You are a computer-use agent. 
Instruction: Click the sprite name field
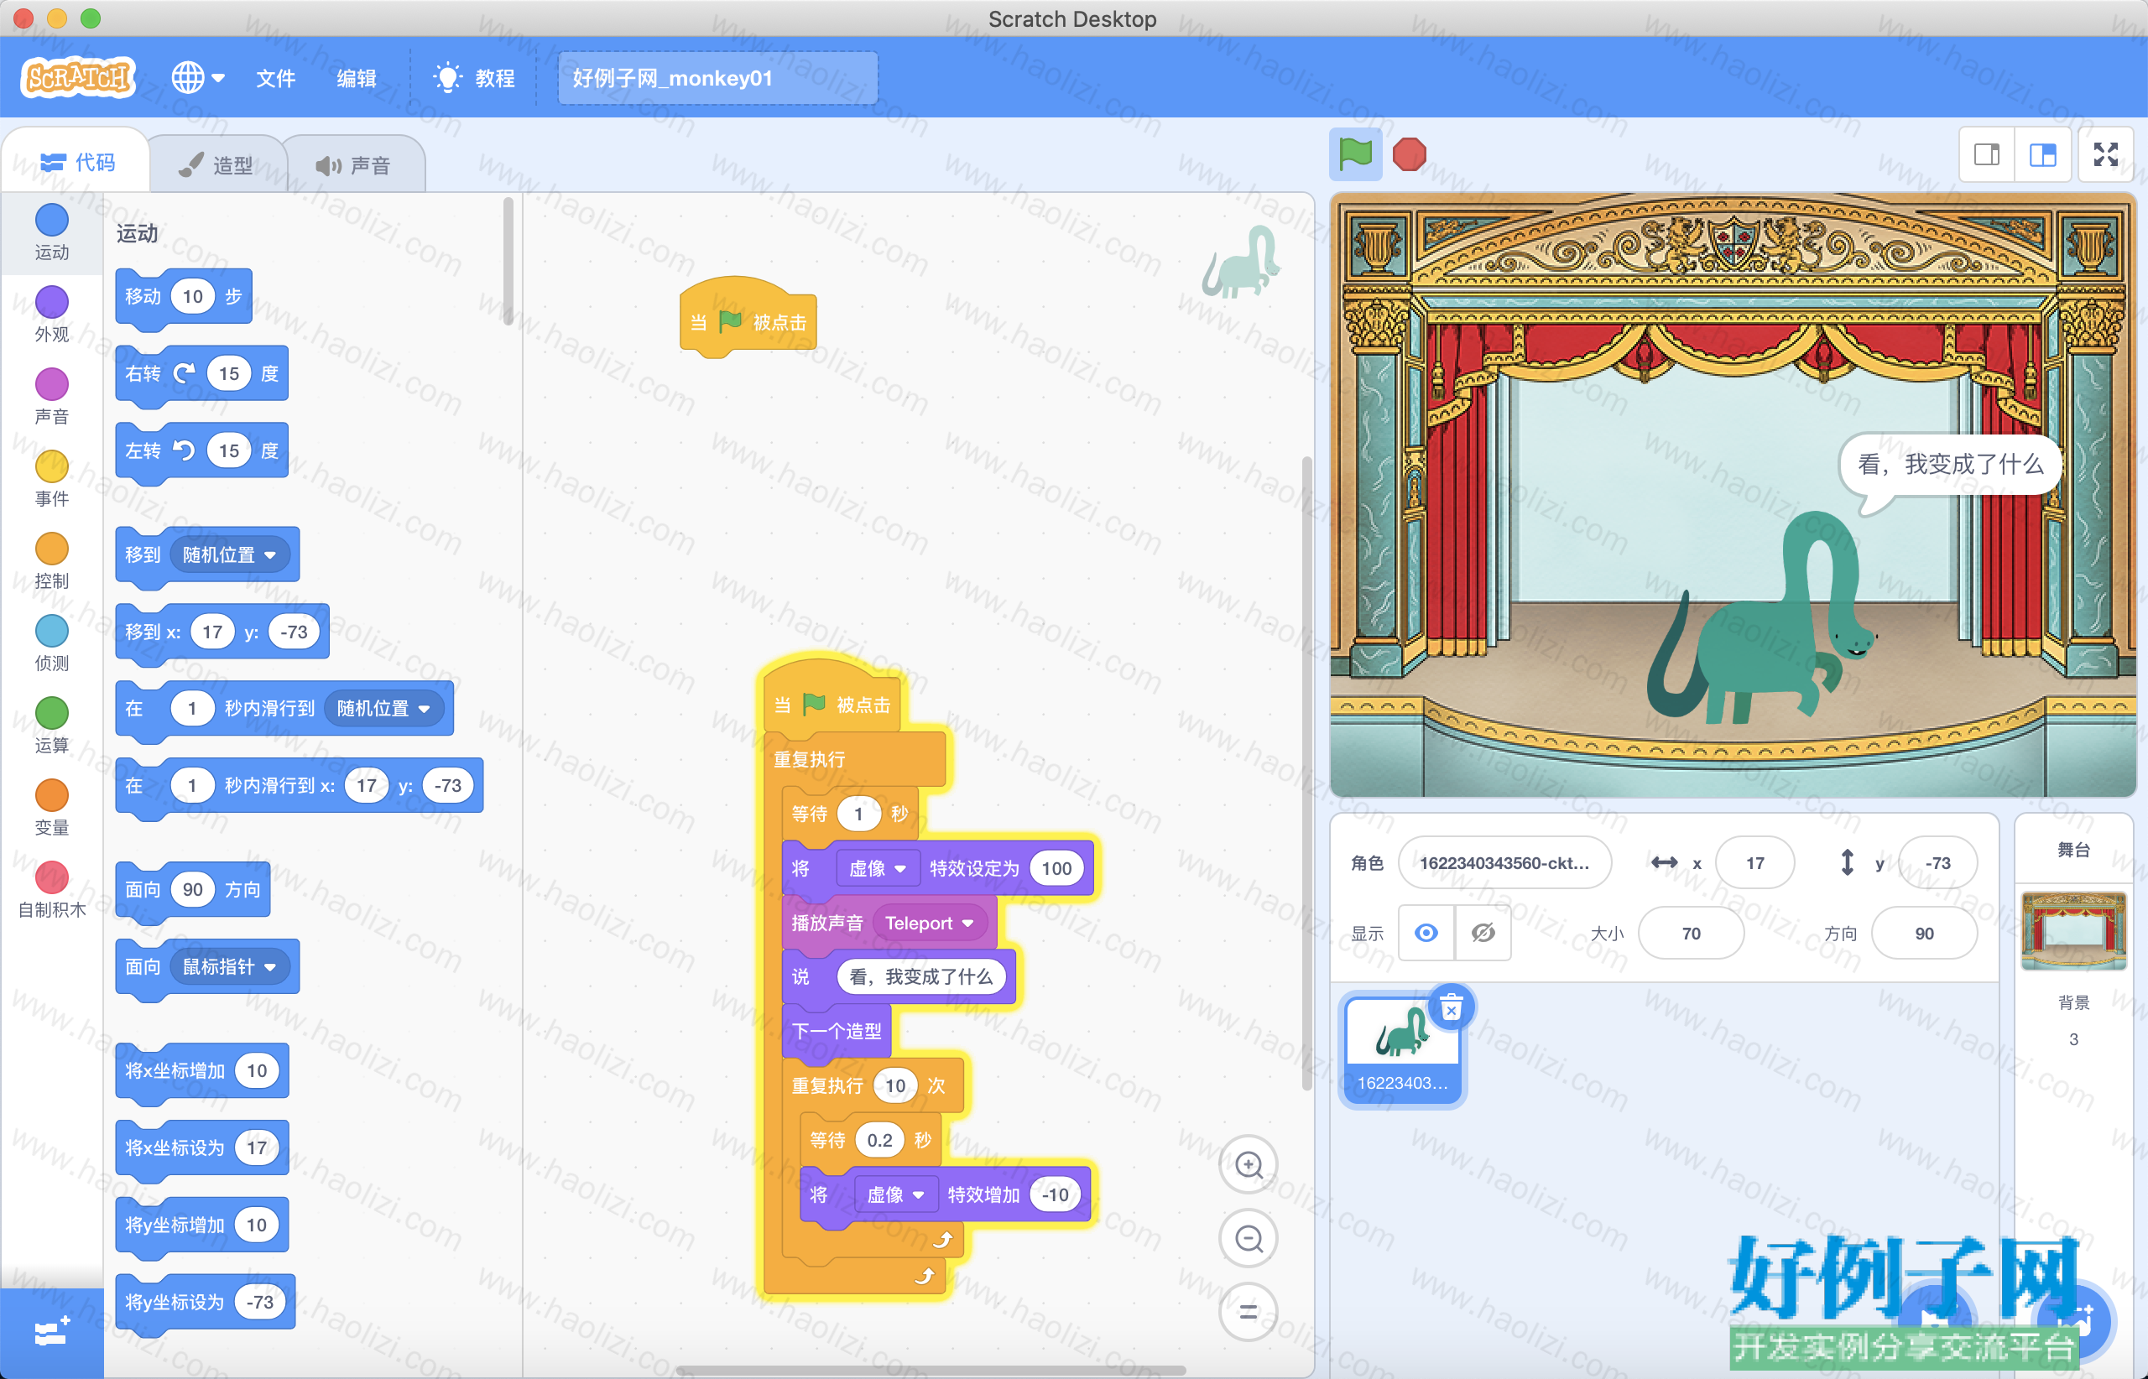click(x=1504, y=863)
